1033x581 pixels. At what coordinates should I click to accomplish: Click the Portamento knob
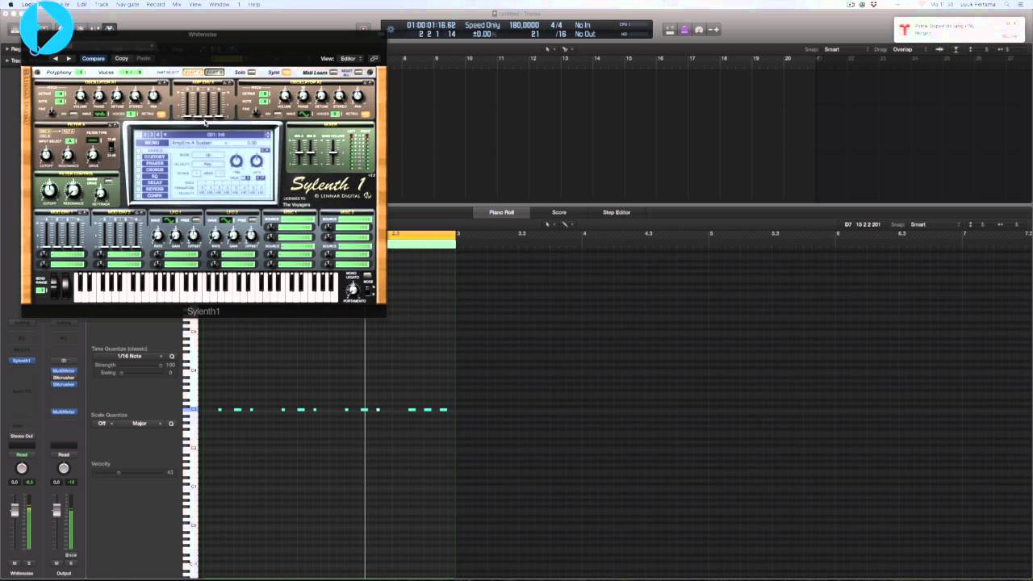(353, 290)
